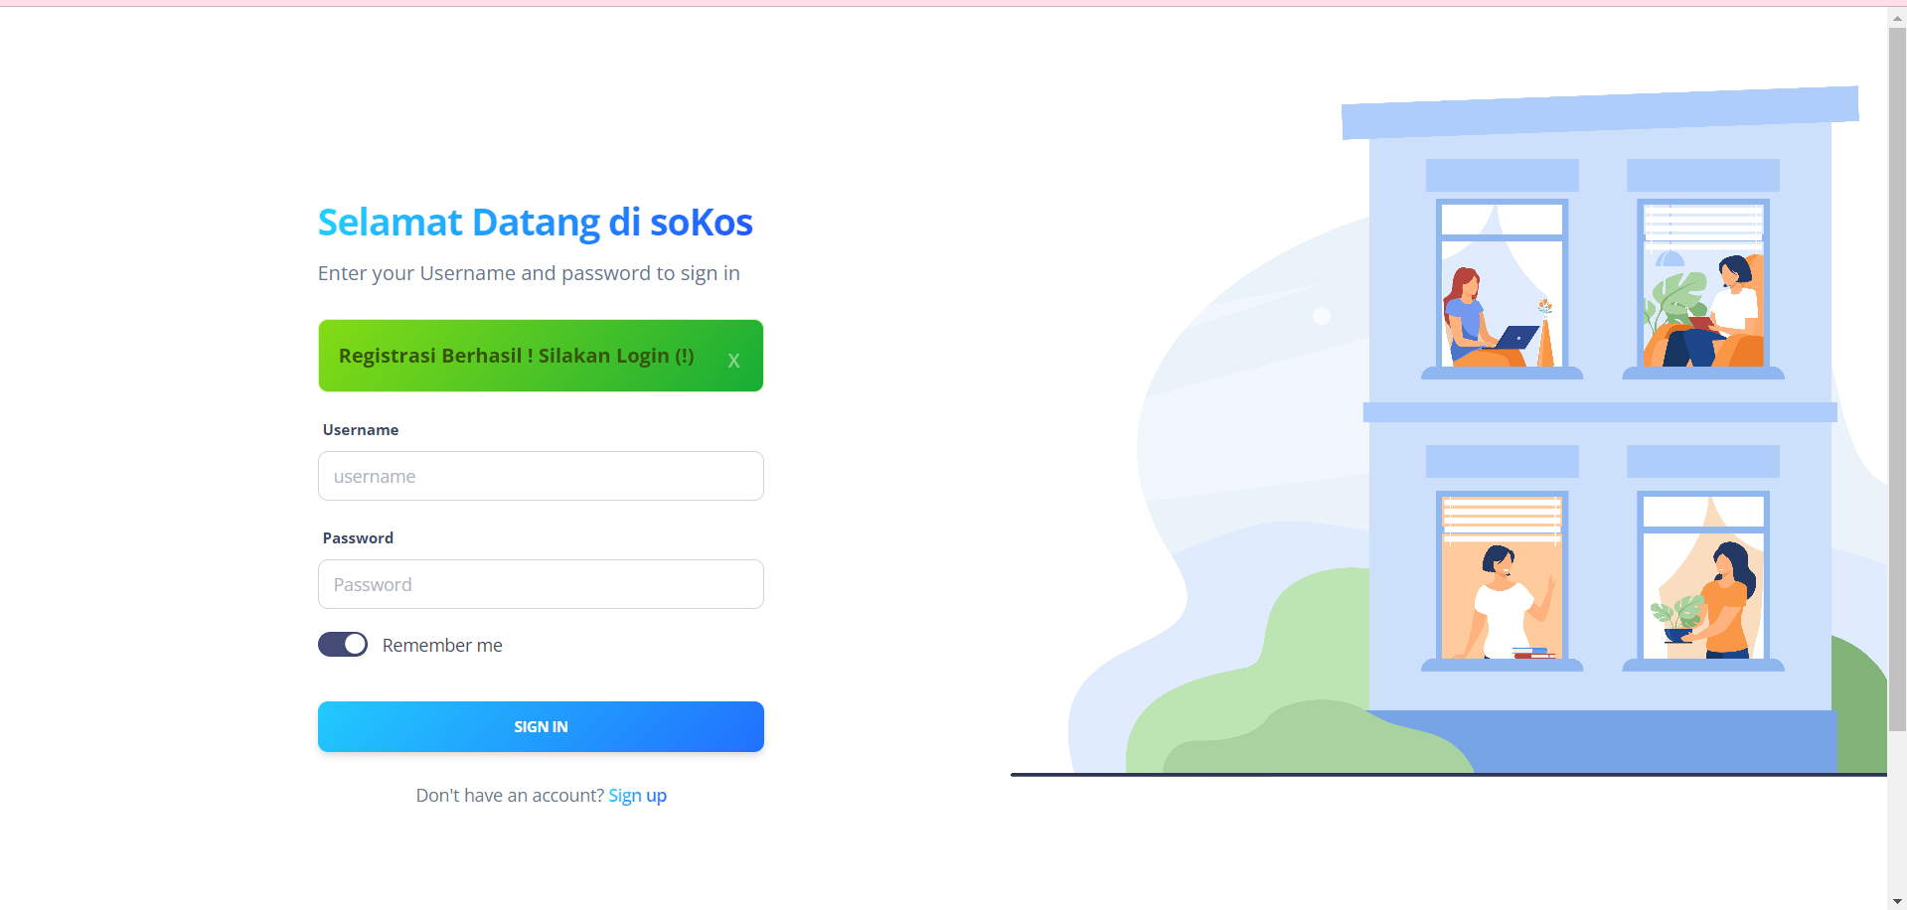Open the Sign up link
Viewport: 1907px width, 910px height.
pyautogui.click(x=637, y=796)
